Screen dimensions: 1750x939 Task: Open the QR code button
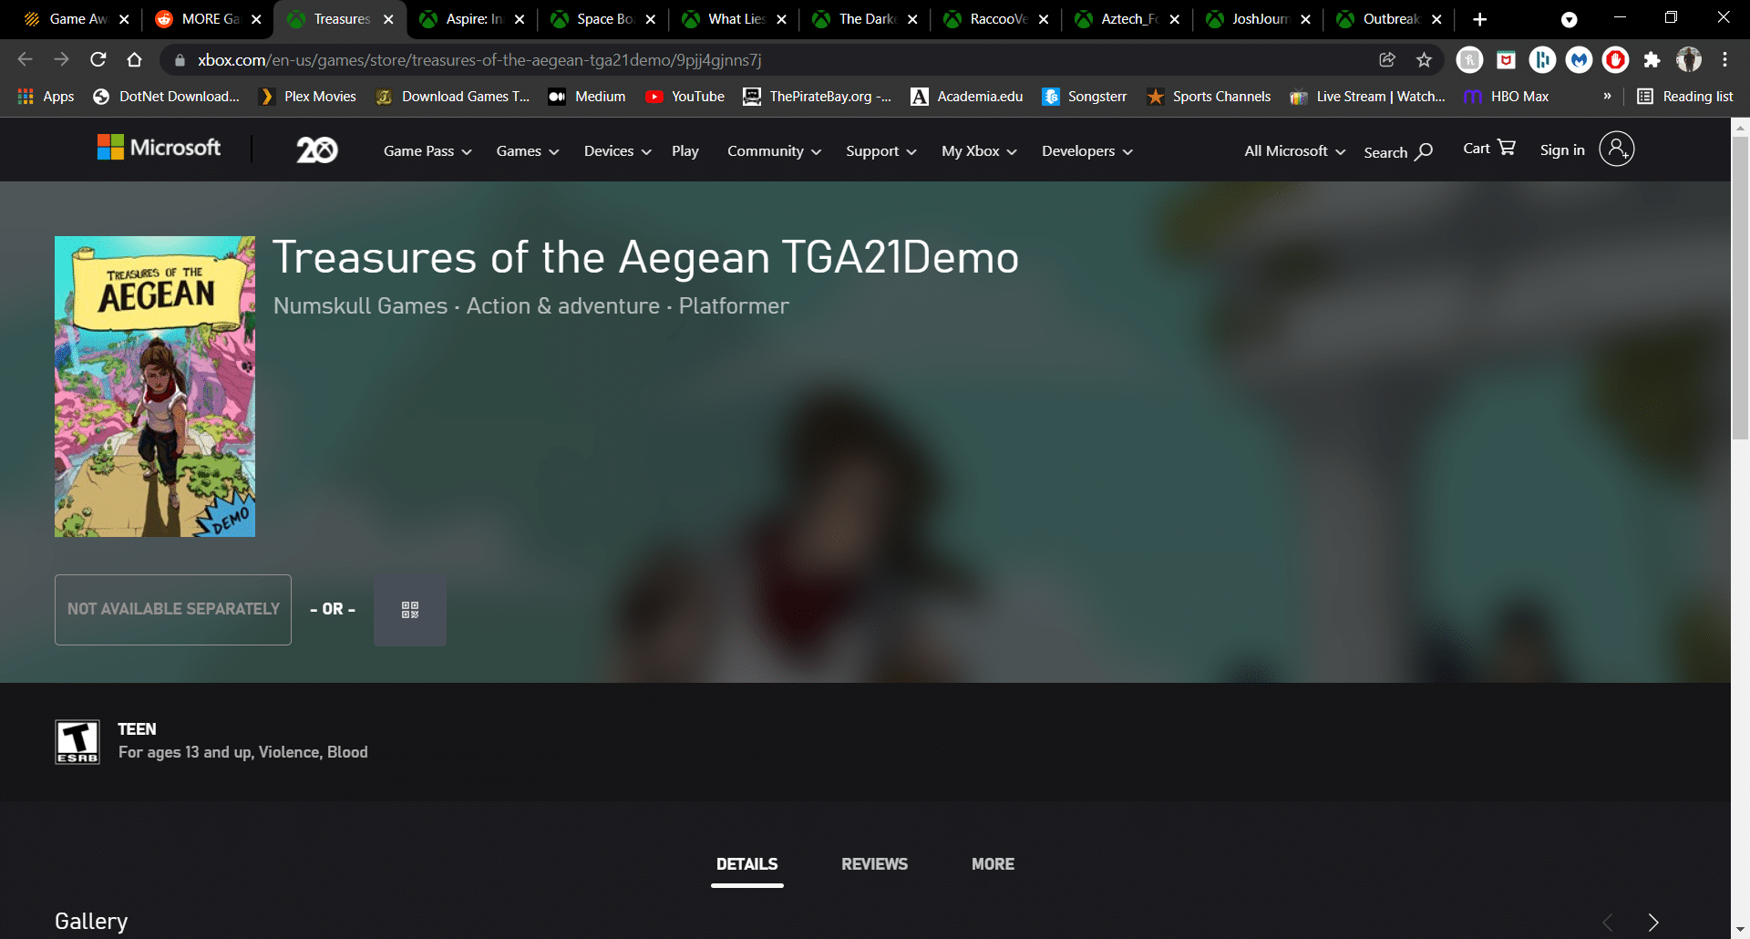pyautogui.click(x=410, y=610)
